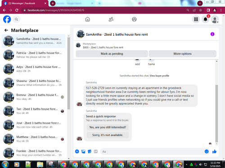This screenshot has height=168, width=225.
Task: Open the notifications bell icon
Action: pos(205,19)
